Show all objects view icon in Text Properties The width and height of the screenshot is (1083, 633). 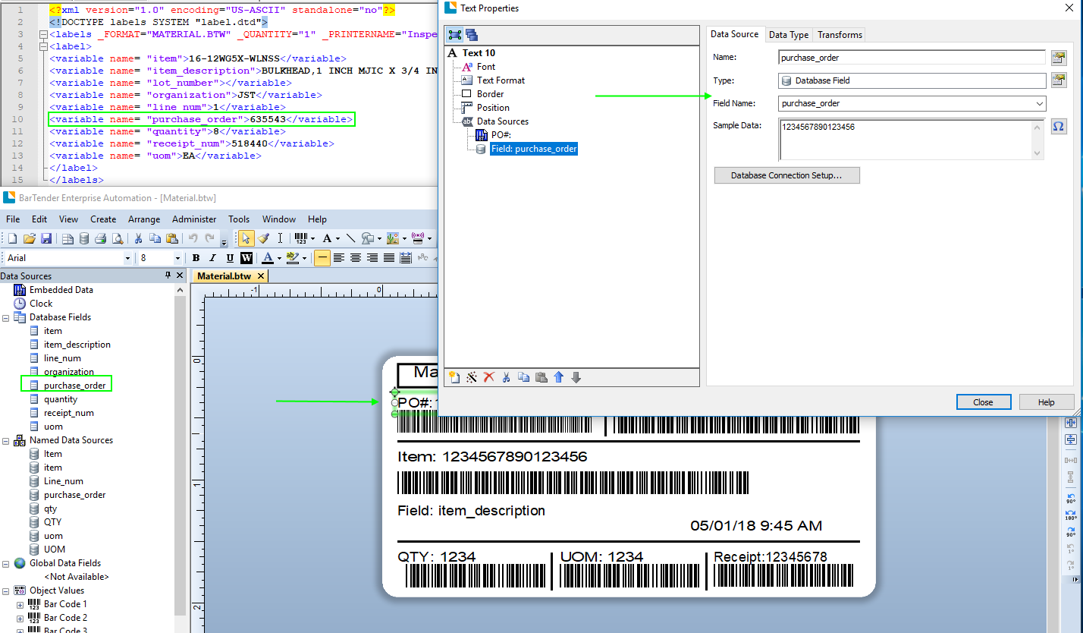(472, 35)
